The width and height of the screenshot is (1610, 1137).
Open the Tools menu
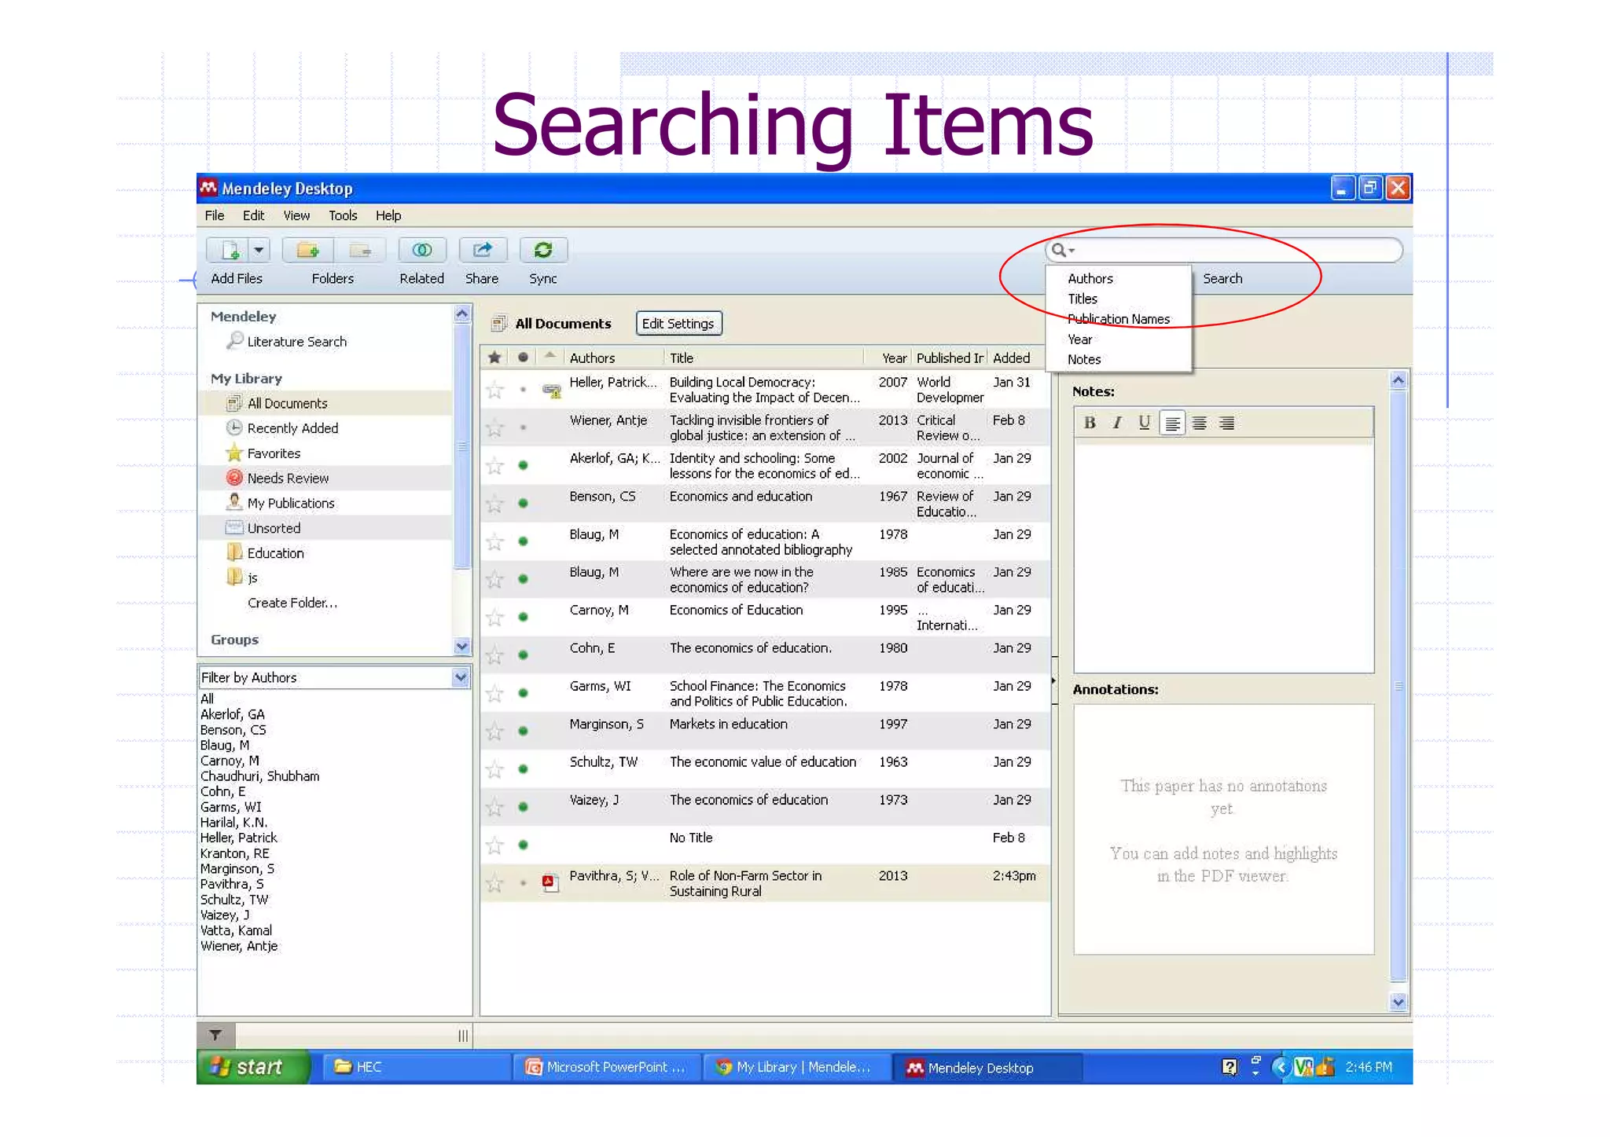tap(343, 215)
